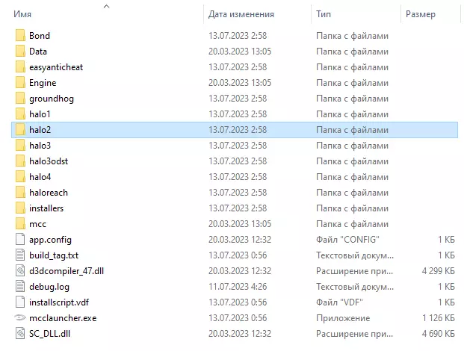Viewport: 464px width, 351px height.
Task: Select the easyanticheat folder icon
Action: pos(20,66)
